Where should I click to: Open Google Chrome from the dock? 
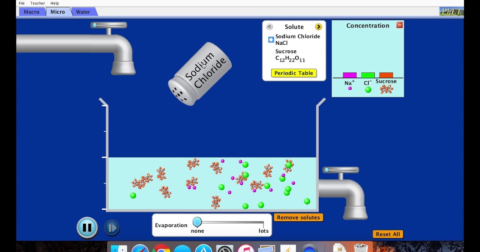(x=161, y=248)
